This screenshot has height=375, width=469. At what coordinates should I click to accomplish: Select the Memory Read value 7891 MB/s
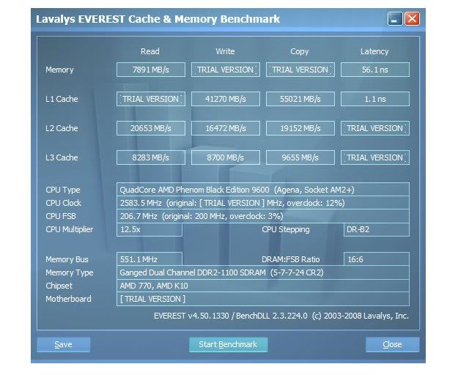pos(151,70)
